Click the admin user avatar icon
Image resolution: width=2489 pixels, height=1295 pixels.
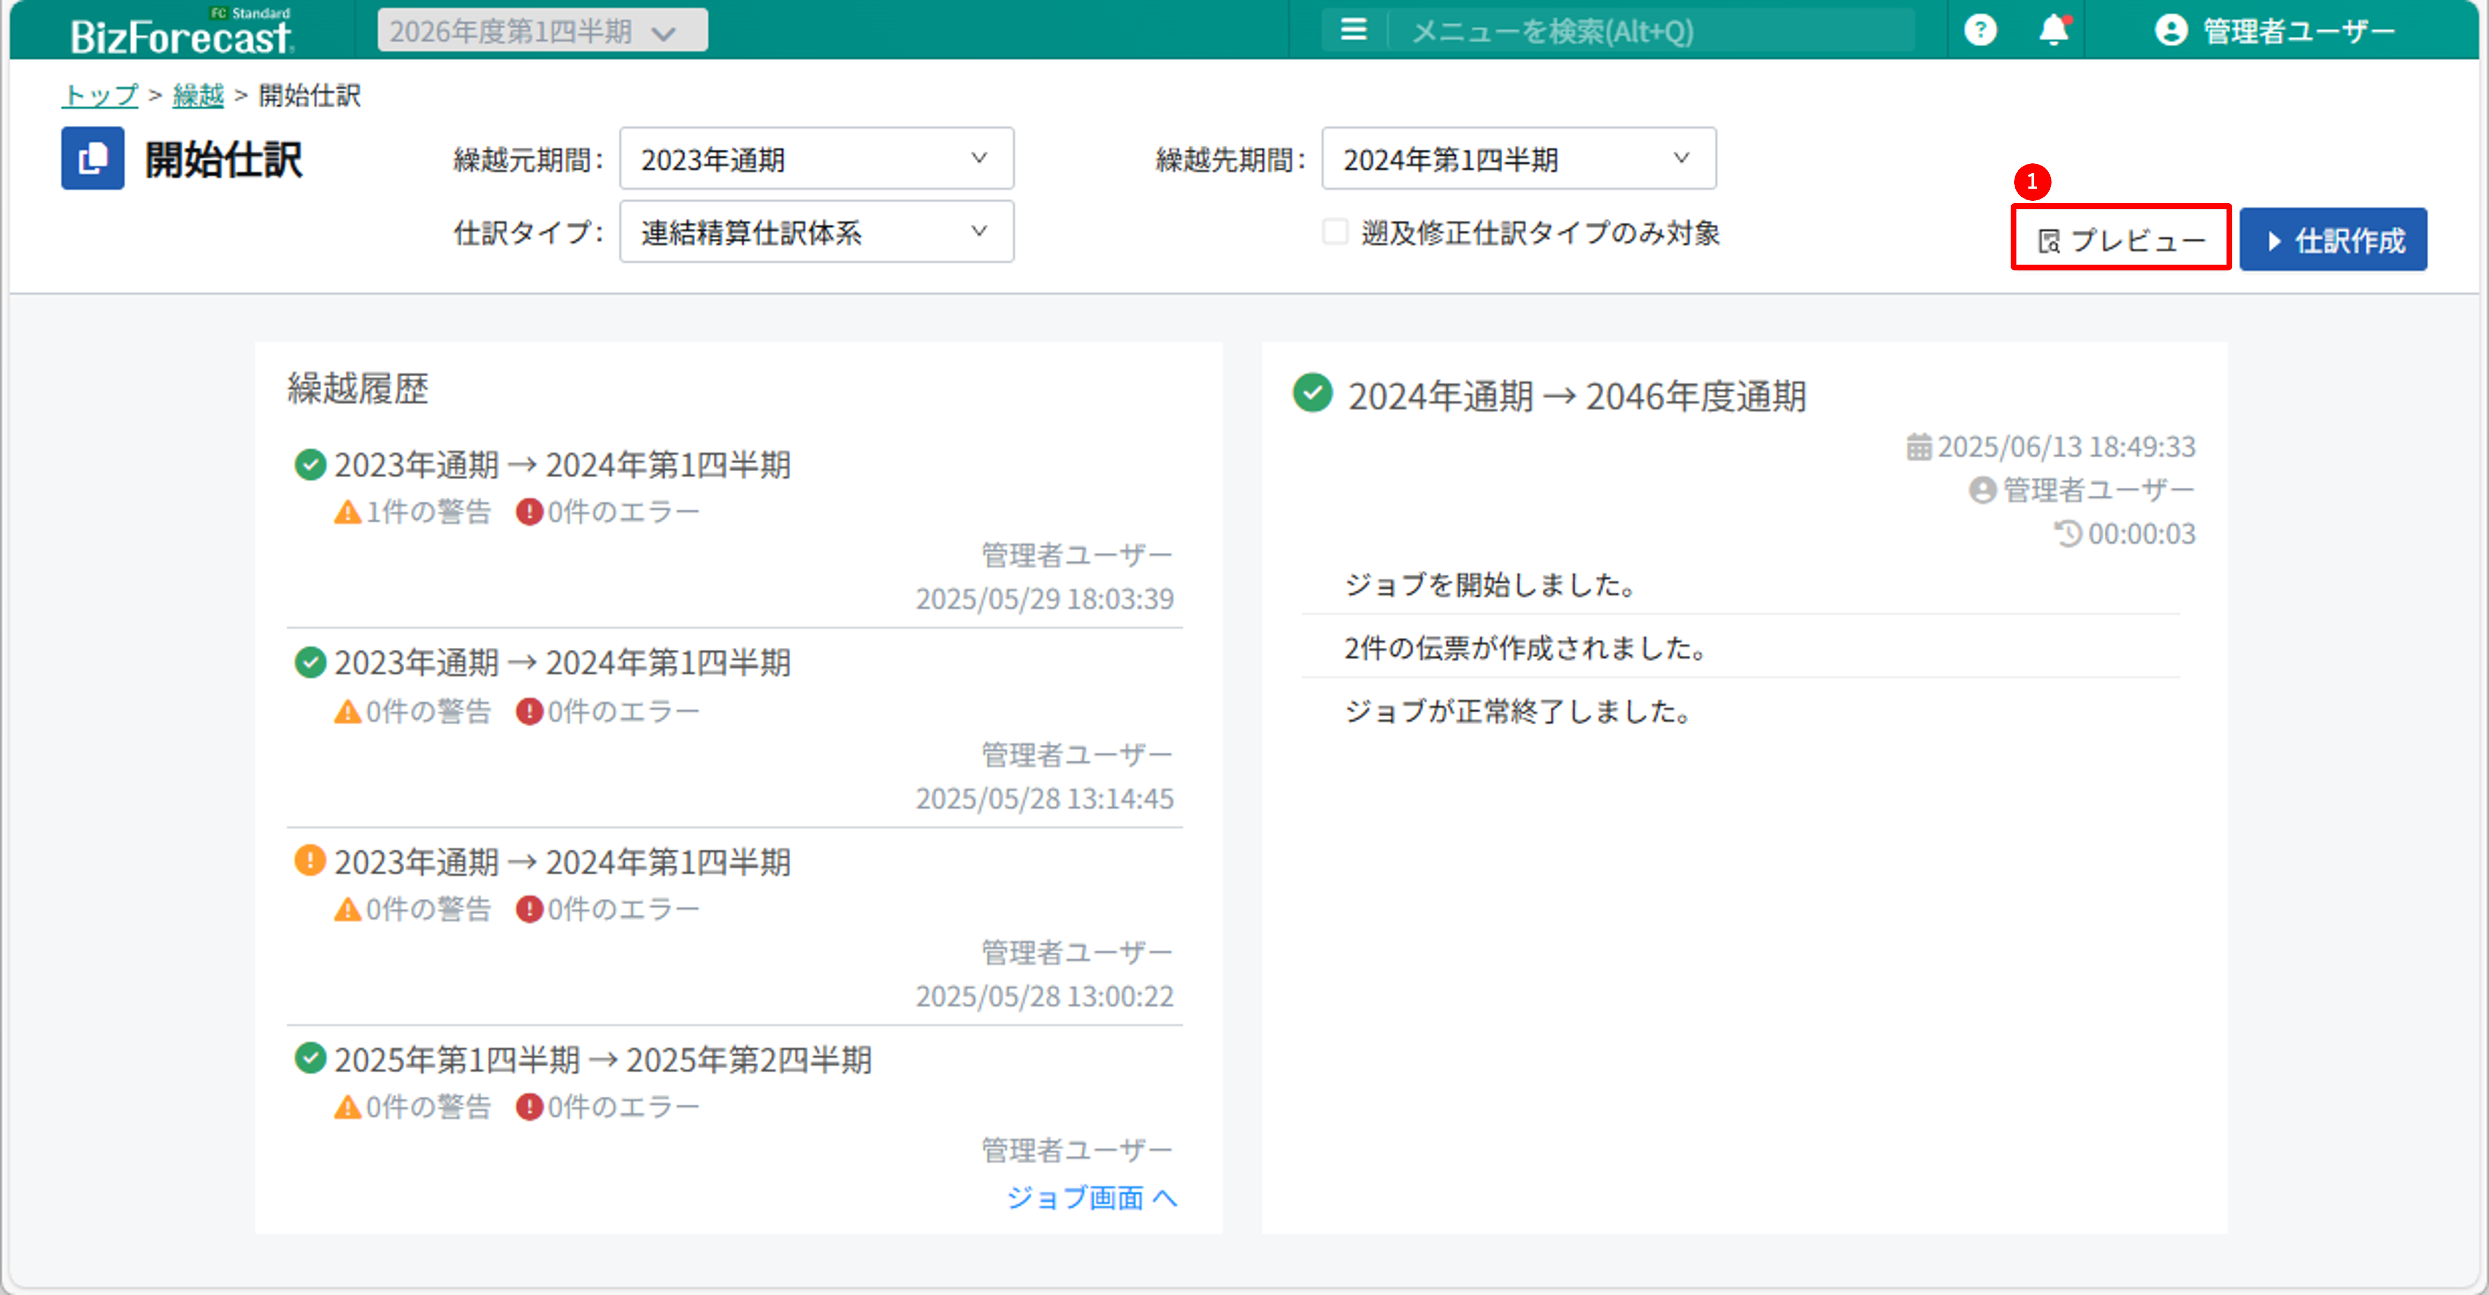coord(2170,31)
